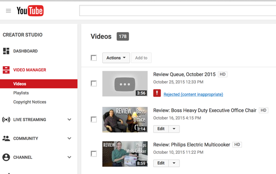Open Philips Electric Multicooker video title
276x174 pixels.
point(191,145)
